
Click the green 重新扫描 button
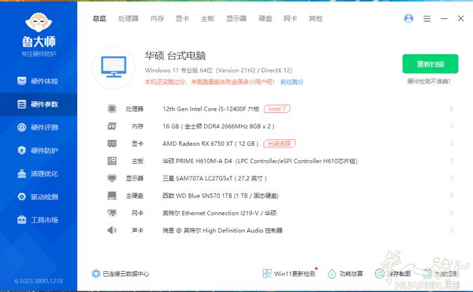pyautogui.click(x=430, y=64)
